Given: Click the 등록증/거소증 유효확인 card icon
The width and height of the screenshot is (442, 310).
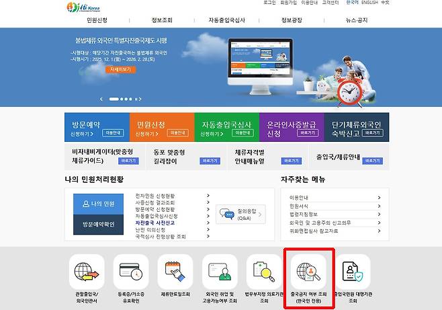Looking at the screenshot, I should (132, 272).
